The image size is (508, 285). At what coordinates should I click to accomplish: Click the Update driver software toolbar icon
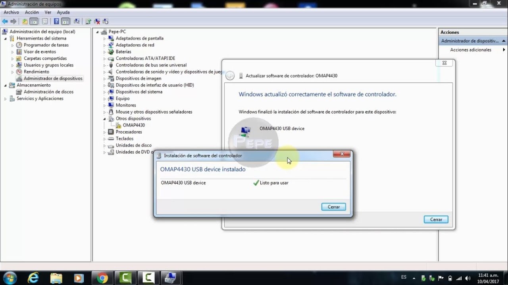88,21
